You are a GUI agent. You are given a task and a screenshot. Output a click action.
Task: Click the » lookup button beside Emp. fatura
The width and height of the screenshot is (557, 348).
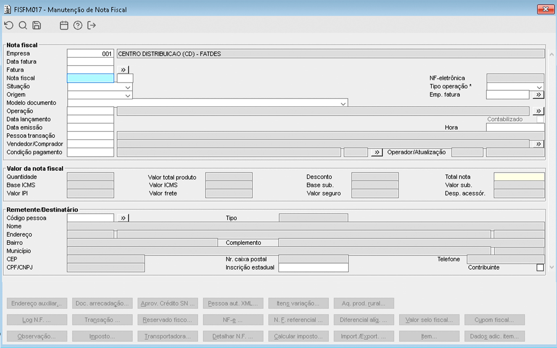point(539,95)
